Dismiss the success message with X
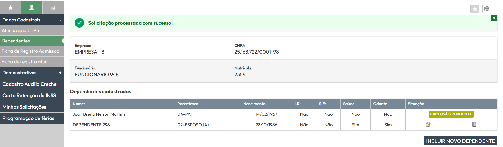This screenshot has width=503, height=147. [x=494, y=18]
